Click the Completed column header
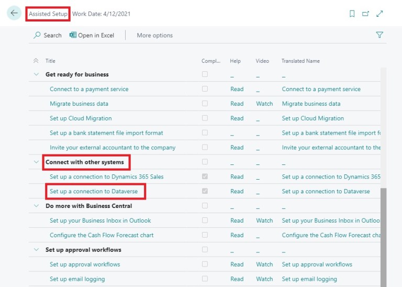The image size is (402, 287). click(211, 61)
